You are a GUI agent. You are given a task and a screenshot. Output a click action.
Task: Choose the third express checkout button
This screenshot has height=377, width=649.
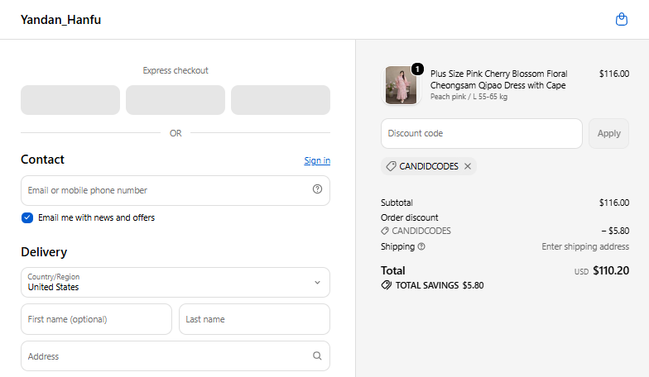pos(281,100)
